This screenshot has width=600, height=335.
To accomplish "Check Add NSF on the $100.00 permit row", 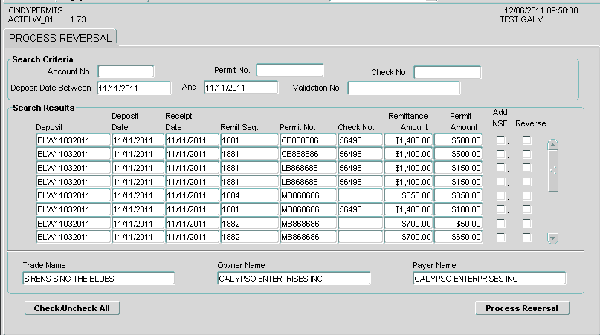I will coord(500,209).
